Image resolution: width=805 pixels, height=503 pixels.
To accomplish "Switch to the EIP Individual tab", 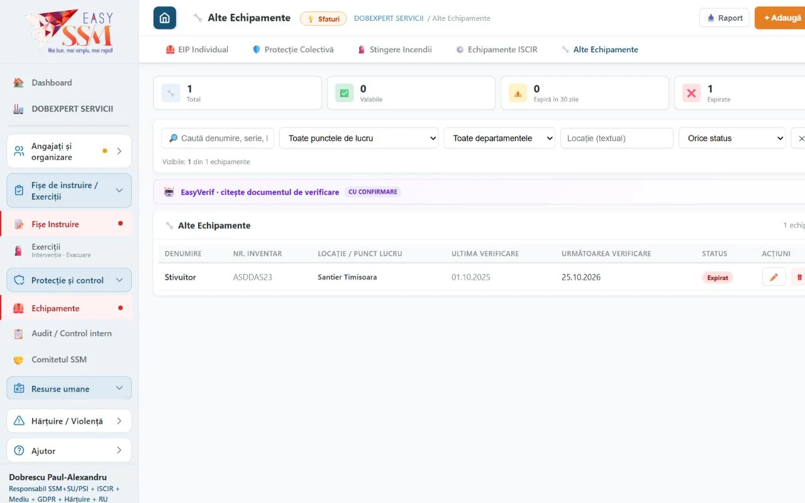I will (197, 50).
